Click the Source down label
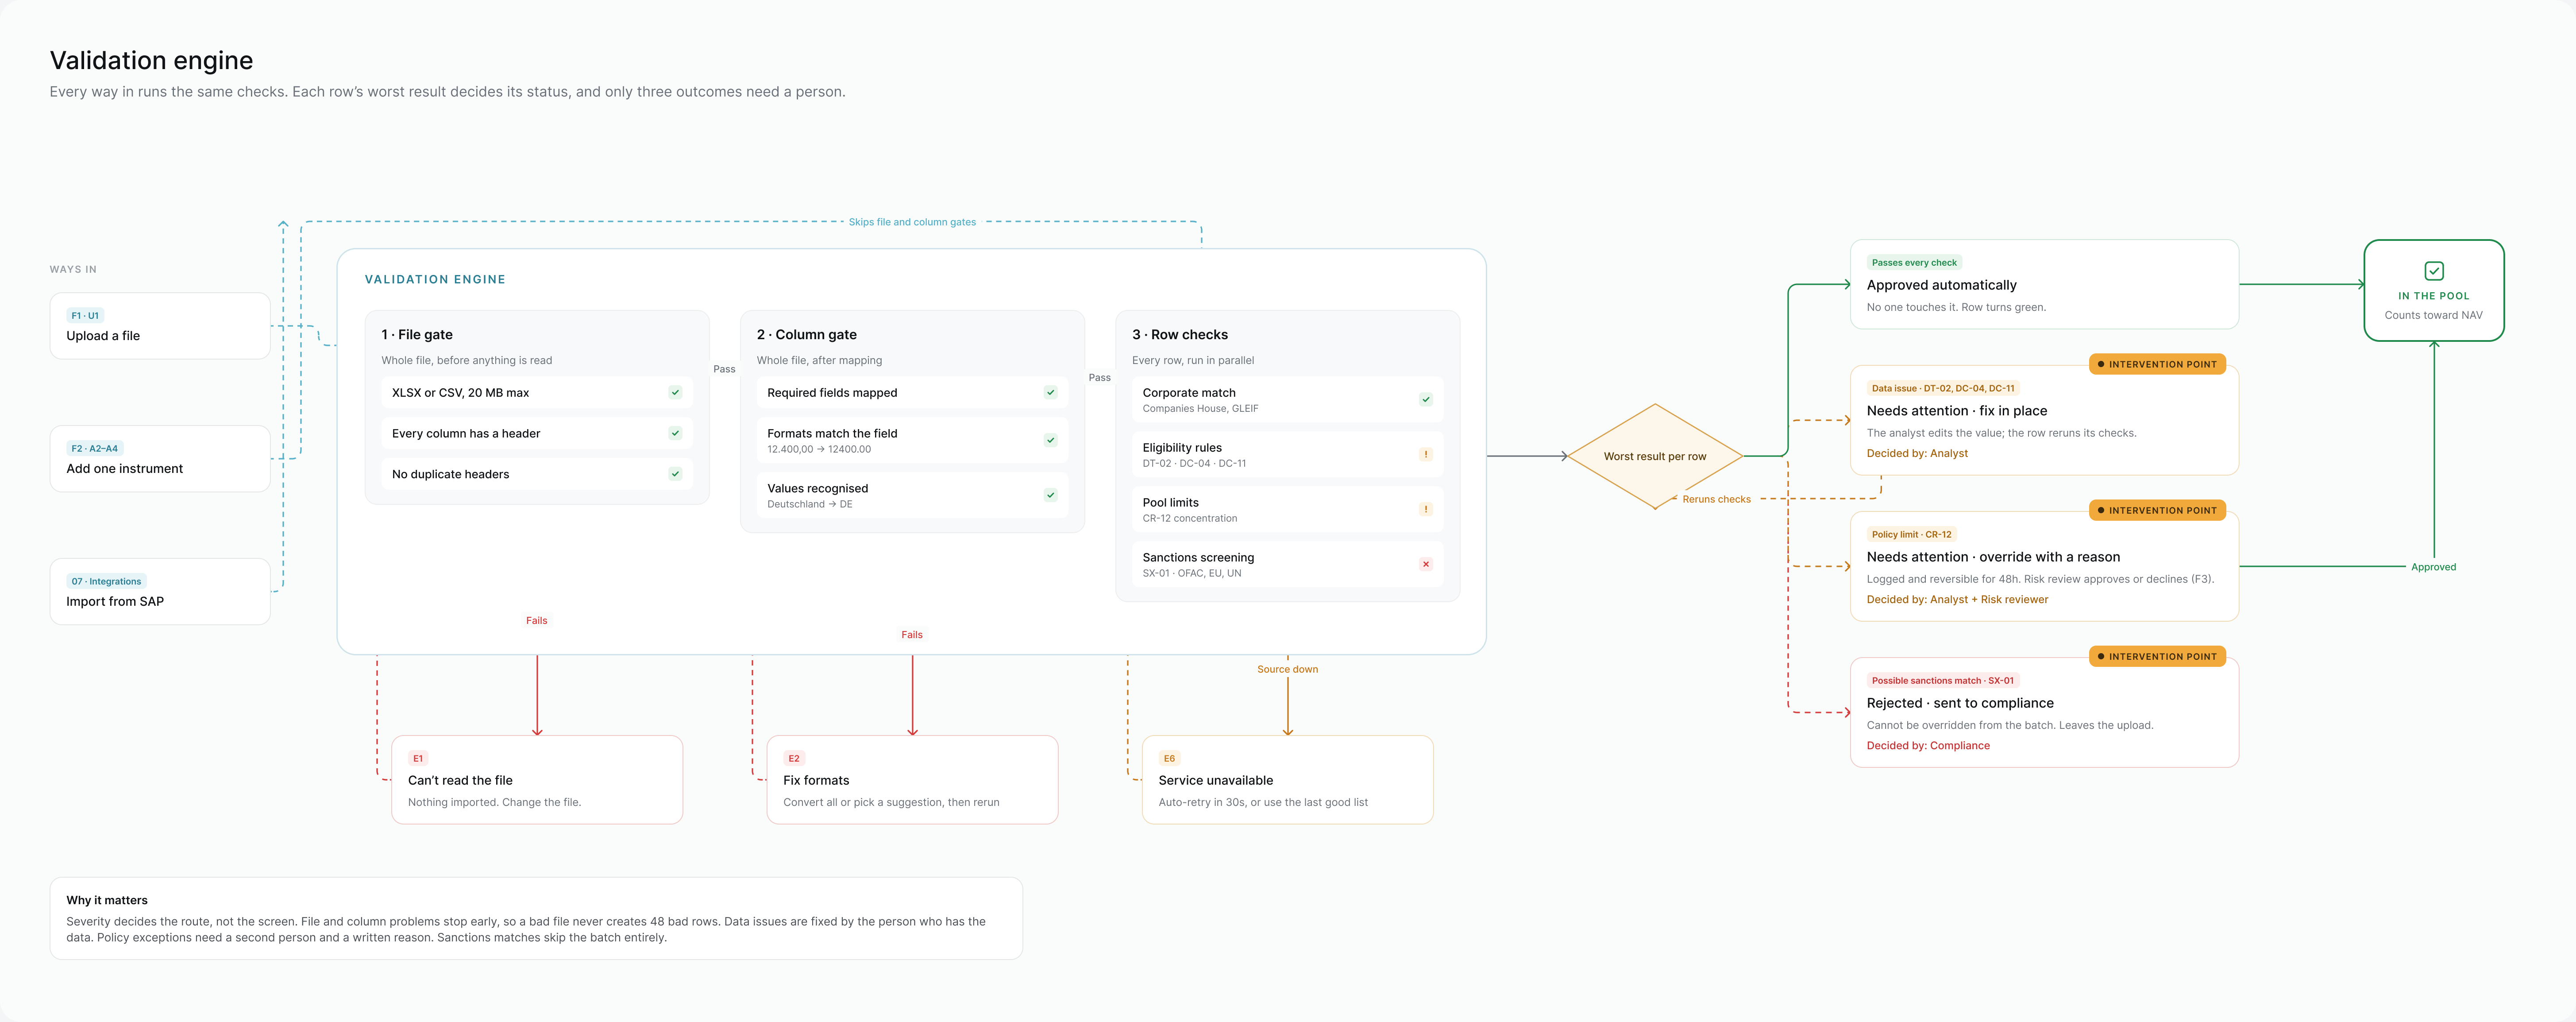 (1287, 669)
